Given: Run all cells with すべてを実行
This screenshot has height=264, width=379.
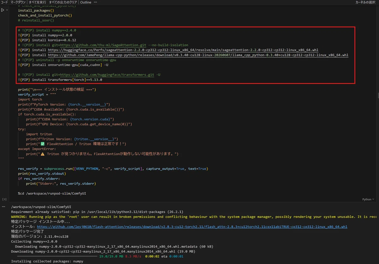Looking at the screenshot, I should pos(37,2).
